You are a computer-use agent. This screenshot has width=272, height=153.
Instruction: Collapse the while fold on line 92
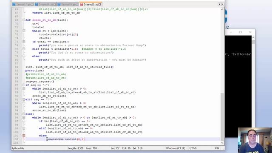24,103
